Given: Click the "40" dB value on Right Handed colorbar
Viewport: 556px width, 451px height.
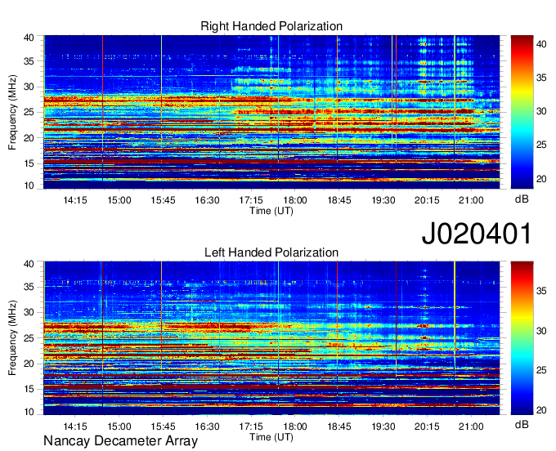Looking at the screenshot, I should 541,44.
